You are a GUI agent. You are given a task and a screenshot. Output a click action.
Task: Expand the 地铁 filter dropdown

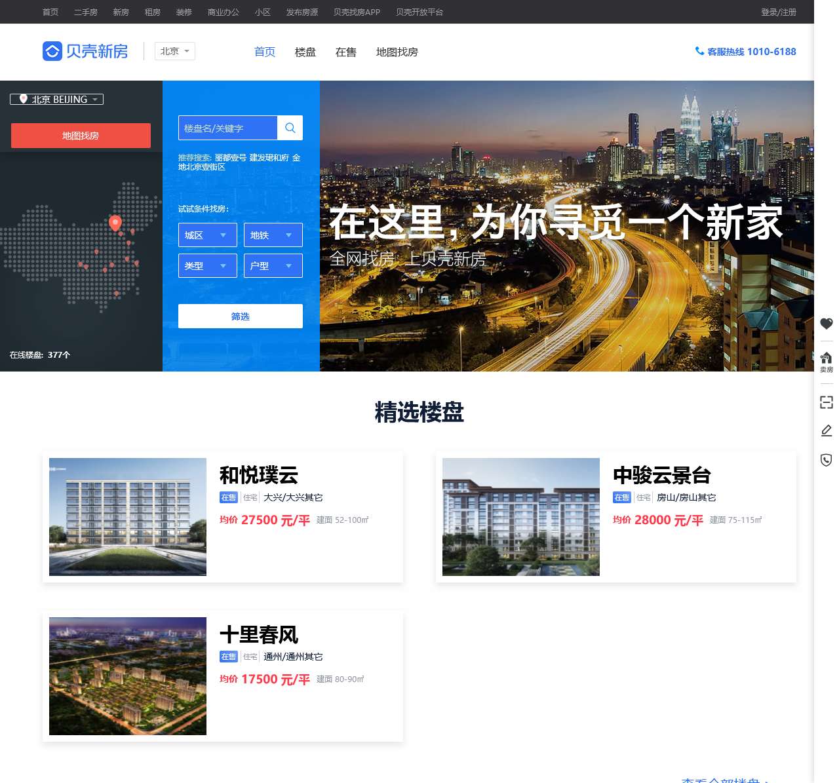click(273, 235)
